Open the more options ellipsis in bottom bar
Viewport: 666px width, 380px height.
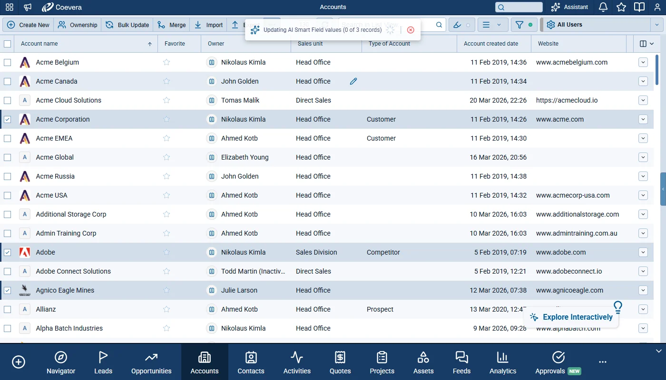tap(603, 362)
